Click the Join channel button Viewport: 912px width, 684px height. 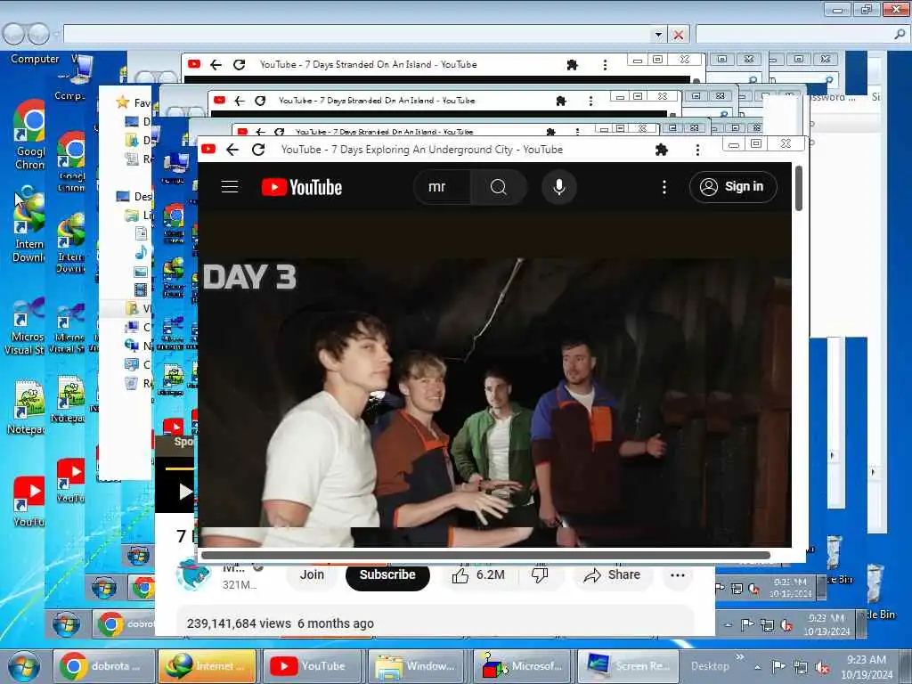pyautogui.click(x=312, y=574)
